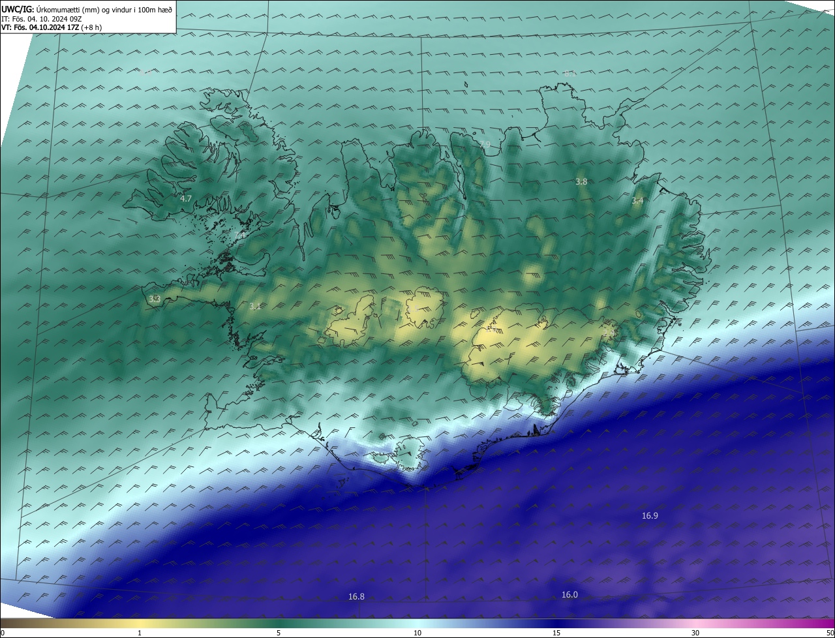Click the color scale tick labeled 1
The image size is (835, 638).
tap(140, 633)
